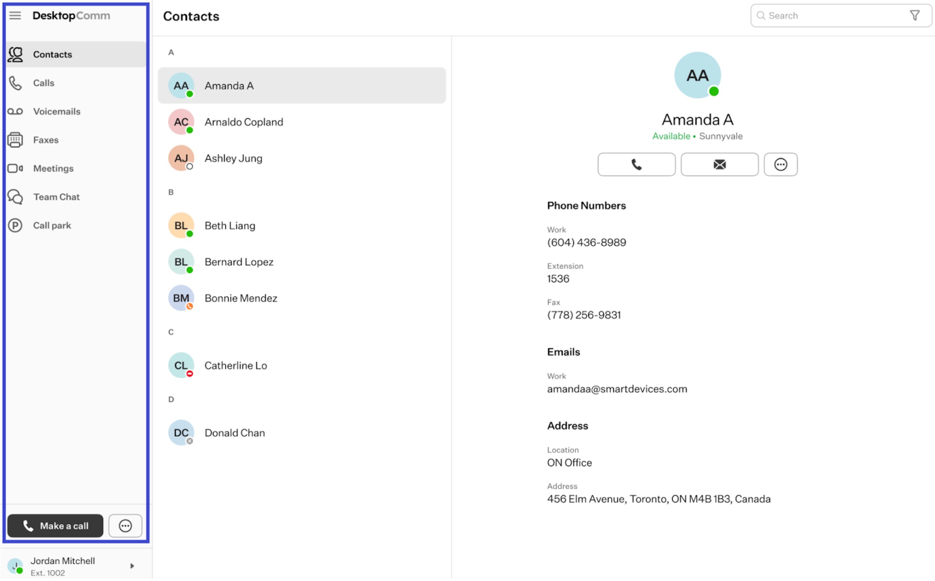Select the Beth Liang contact name

point(230,226)
